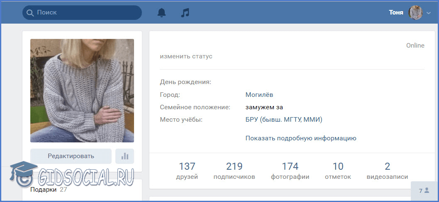Click the profile statistics bar chart icon

click(x=125, y=156)
